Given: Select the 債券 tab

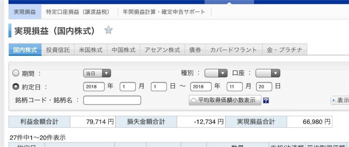Looking at the screenshot, I should 195,50.
